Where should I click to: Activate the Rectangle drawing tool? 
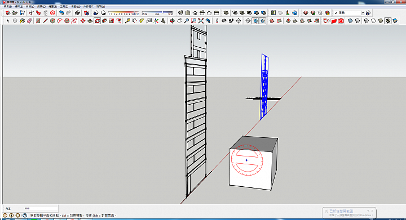pos(38,21)
